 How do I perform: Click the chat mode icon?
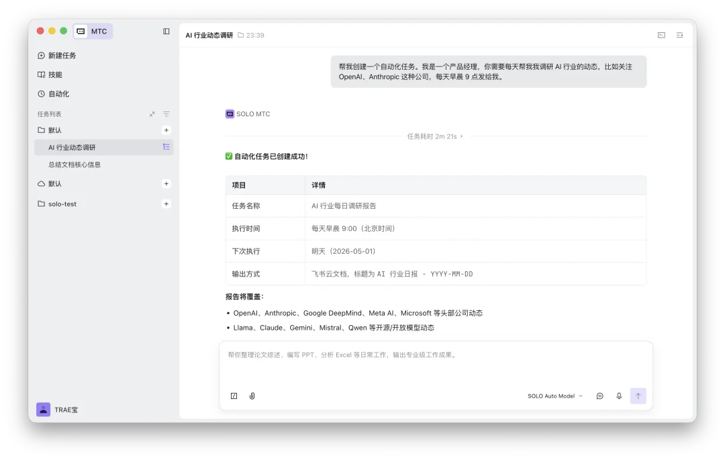599,396
